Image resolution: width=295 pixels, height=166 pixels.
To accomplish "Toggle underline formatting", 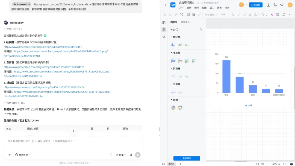I will [x=244, y=14].
